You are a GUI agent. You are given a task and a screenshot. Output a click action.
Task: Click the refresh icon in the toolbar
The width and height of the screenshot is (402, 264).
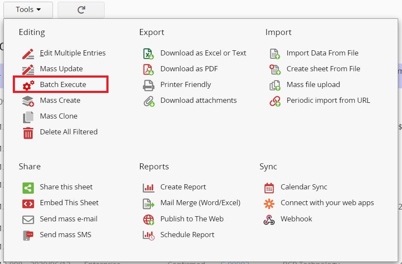pyautogui.click(x=81, y=9)
